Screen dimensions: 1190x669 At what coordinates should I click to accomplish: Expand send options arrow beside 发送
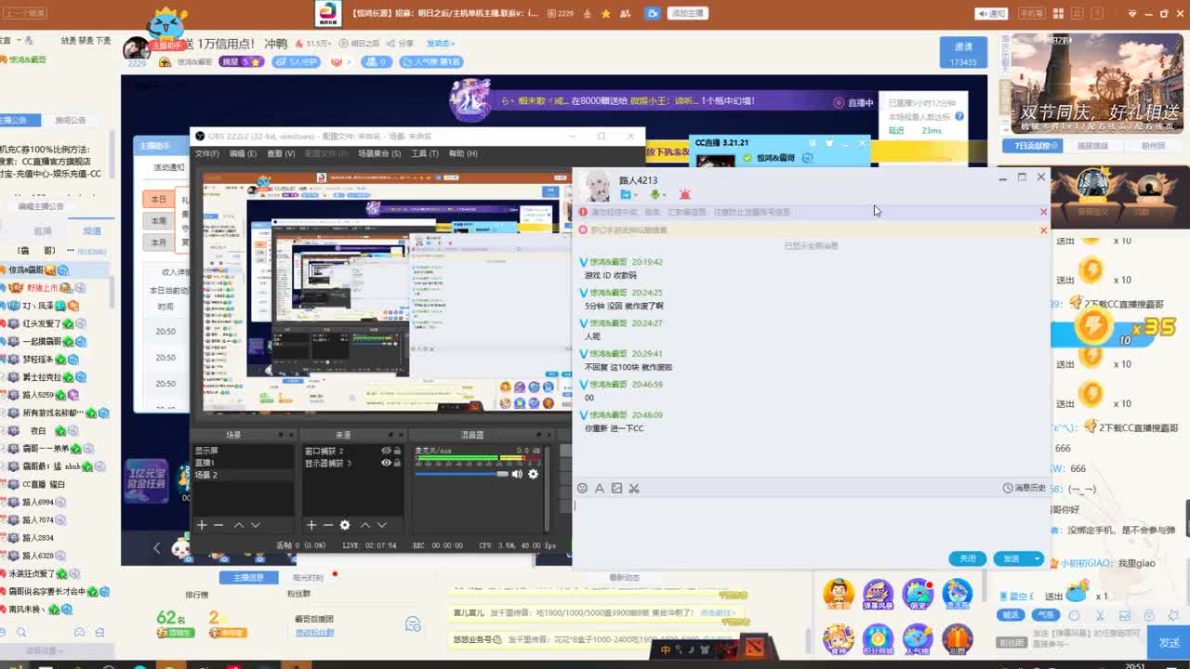pyautogui.click(x=1038, y=558)
